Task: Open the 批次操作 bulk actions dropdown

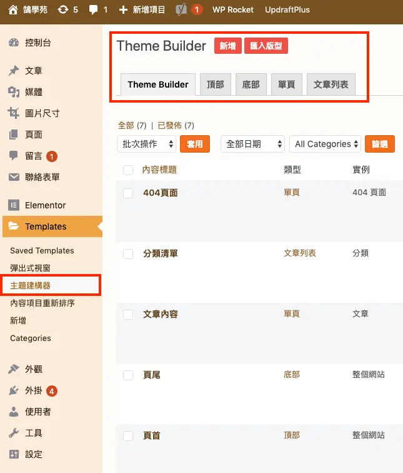Action: click(146, 144)
